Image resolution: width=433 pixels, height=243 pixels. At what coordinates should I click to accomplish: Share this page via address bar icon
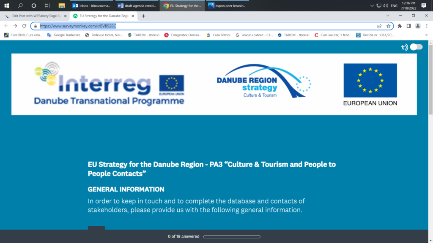coord(379,26)
